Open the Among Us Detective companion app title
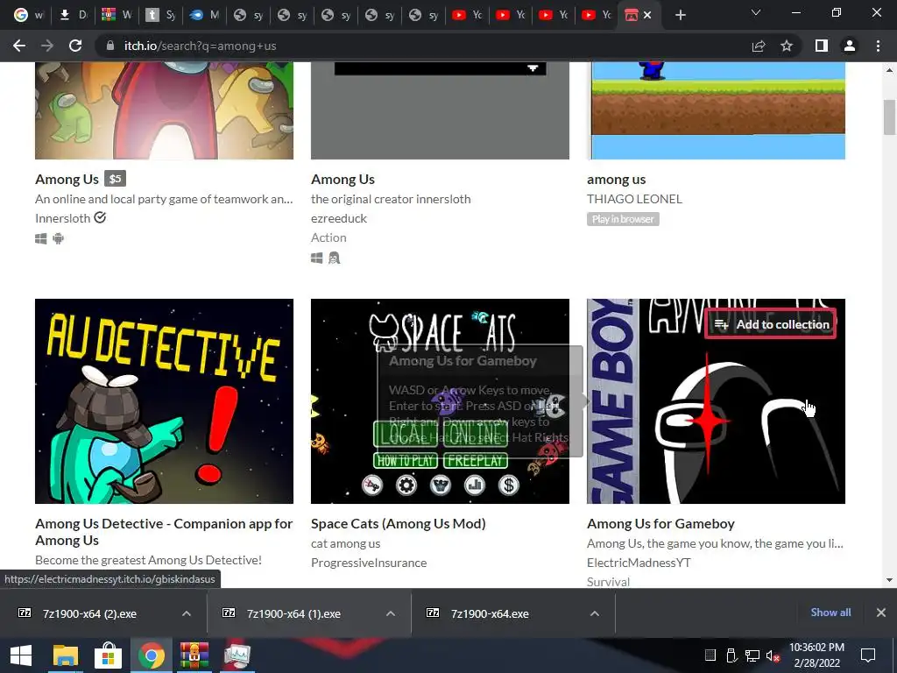The height and width of the screenshot is (673, 897). coord(164,532)
